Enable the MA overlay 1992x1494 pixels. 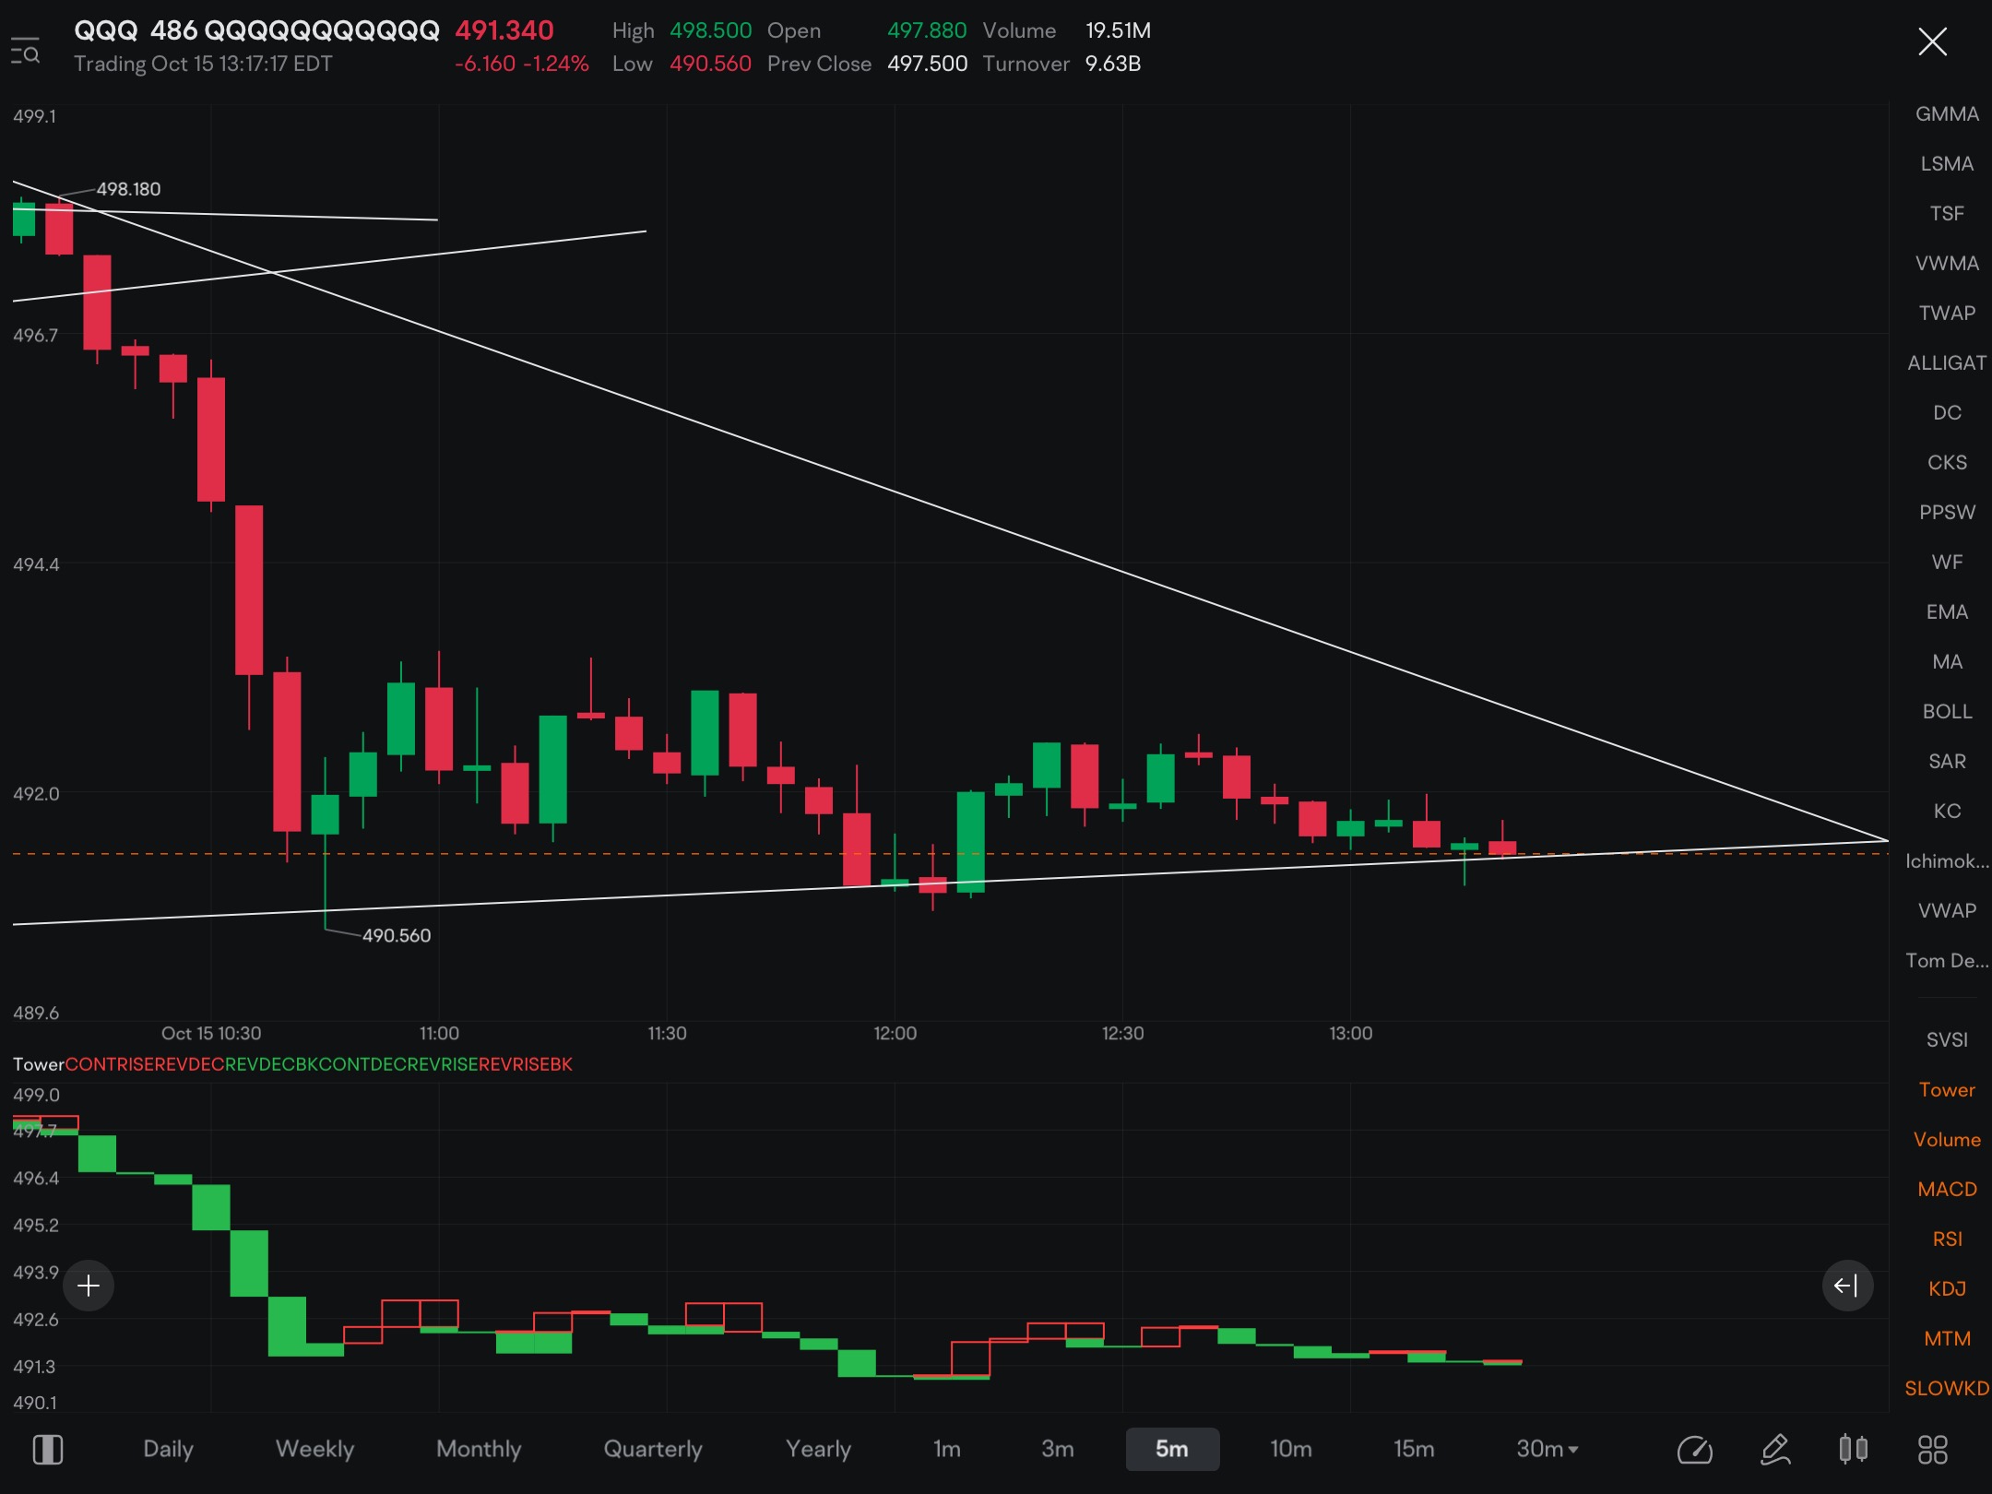point(1947,662)
